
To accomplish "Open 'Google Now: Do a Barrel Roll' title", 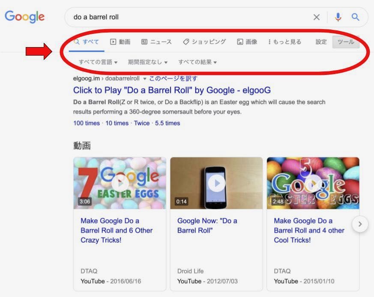I will tap(207, 226).
